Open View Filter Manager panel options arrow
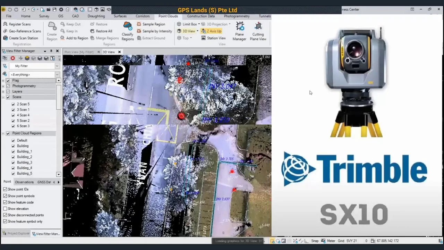444x250 pixels. (45, 51)
